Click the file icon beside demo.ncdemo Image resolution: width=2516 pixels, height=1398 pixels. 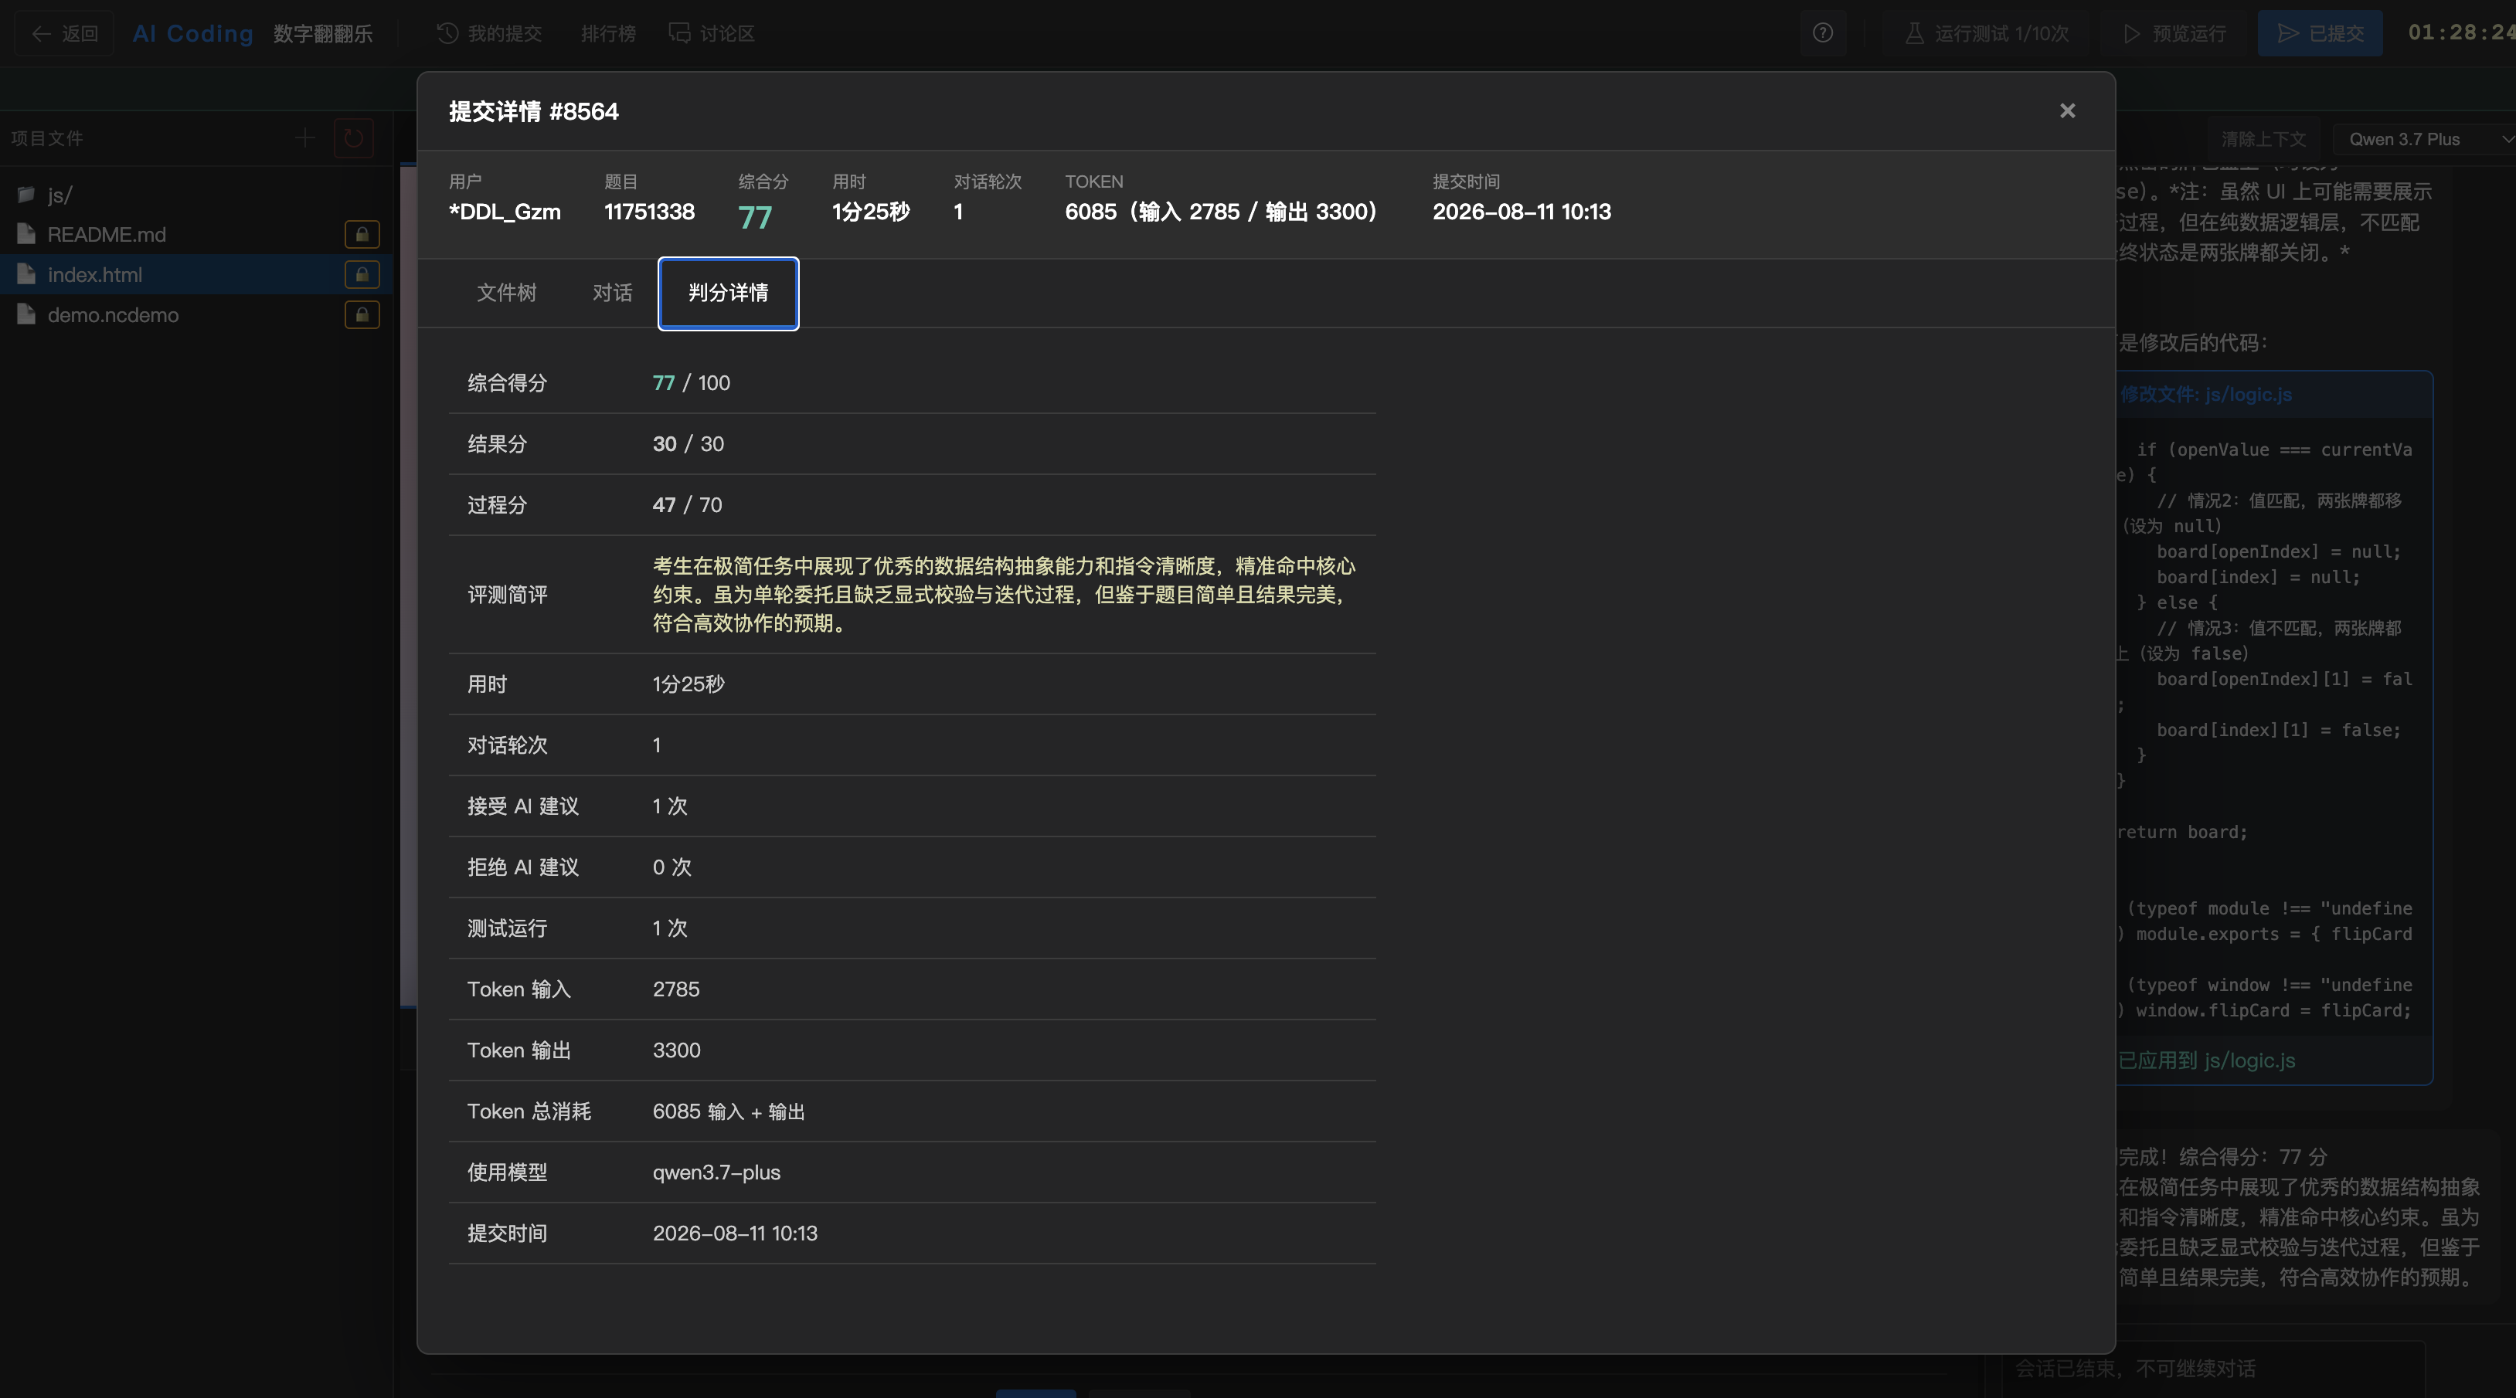[26, 314]
